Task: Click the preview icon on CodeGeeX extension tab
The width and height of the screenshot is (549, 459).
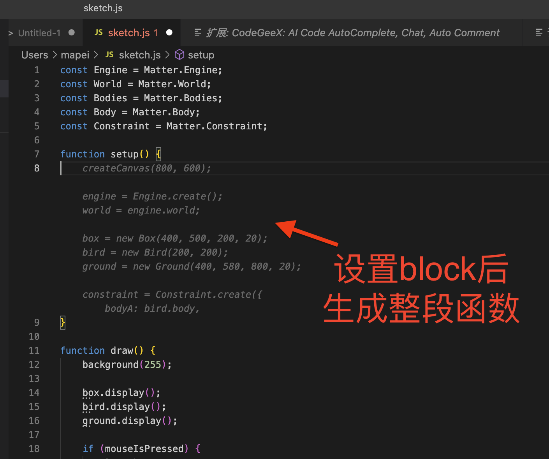Action: point(198,33)
